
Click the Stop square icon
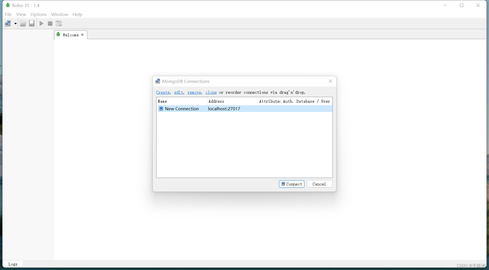[50, 24]
